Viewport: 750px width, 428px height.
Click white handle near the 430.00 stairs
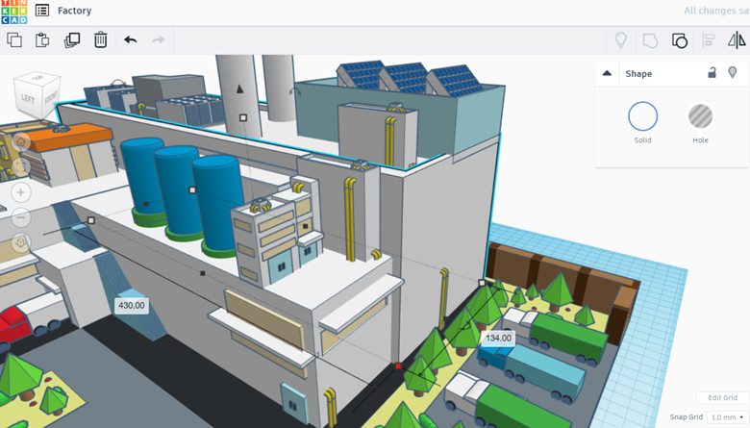click(91, 220)
